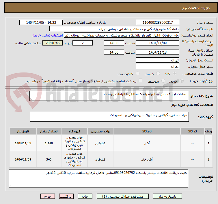Click the بازگشت back button
The image size is (218, 204).
click(66, 196)
